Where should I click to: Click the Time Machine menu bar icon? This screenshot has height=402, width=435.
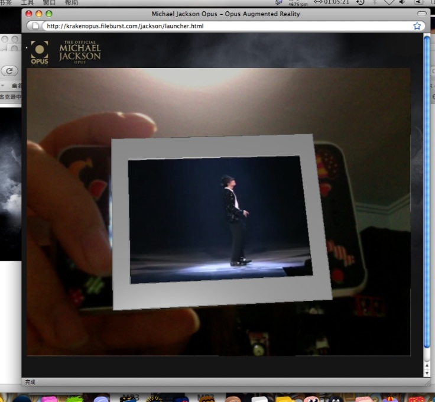pos(361,2)
